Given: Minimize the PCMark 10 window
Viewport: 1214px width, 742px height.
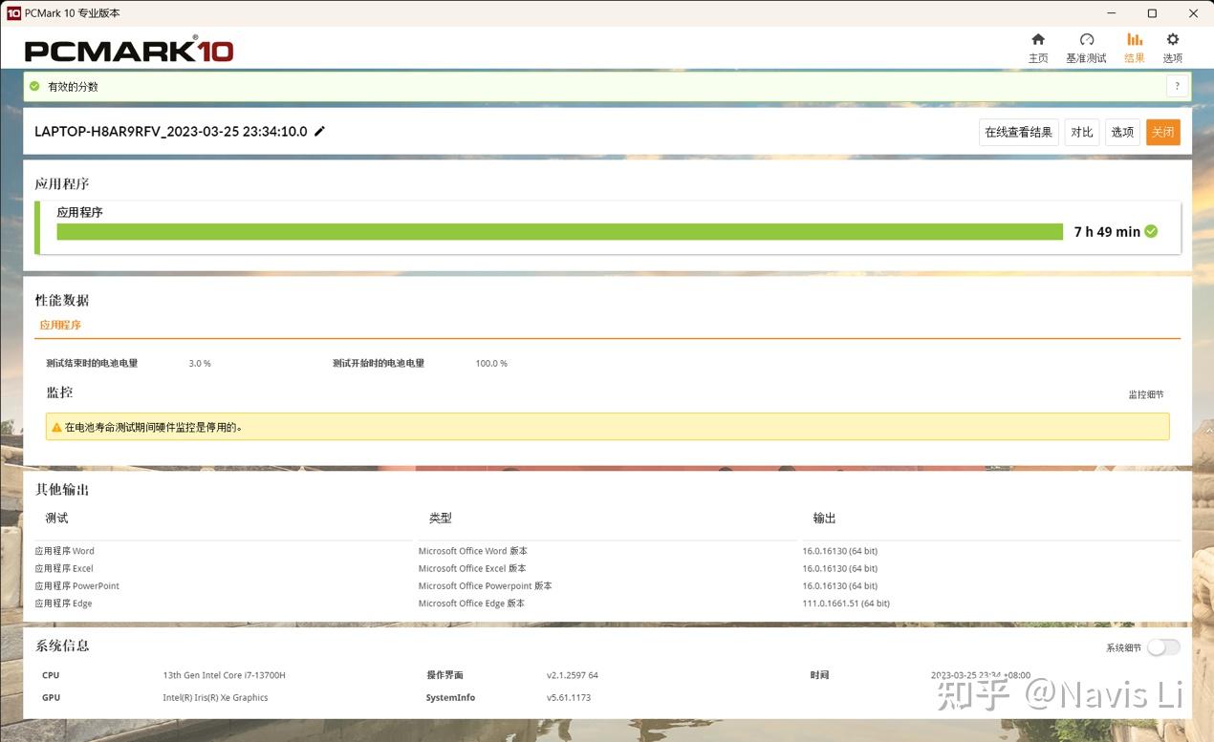Looking at the screenshot, I should (x=1111, y=13).
